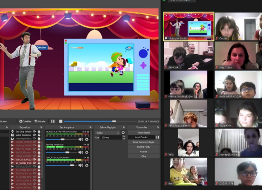Select Videopik Studio thumbnail in Zoom window
The height and width of the screenshot is (190, 262).
[189, 26]
